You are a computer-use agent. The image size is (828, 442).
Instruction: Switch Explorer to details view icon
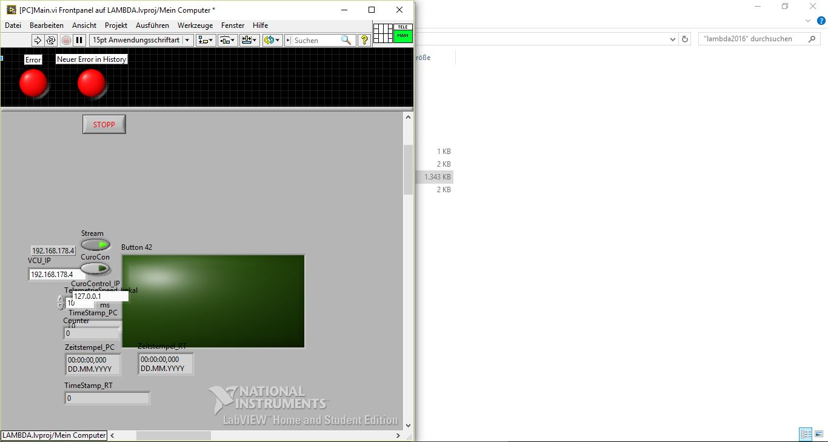[806, 434]
